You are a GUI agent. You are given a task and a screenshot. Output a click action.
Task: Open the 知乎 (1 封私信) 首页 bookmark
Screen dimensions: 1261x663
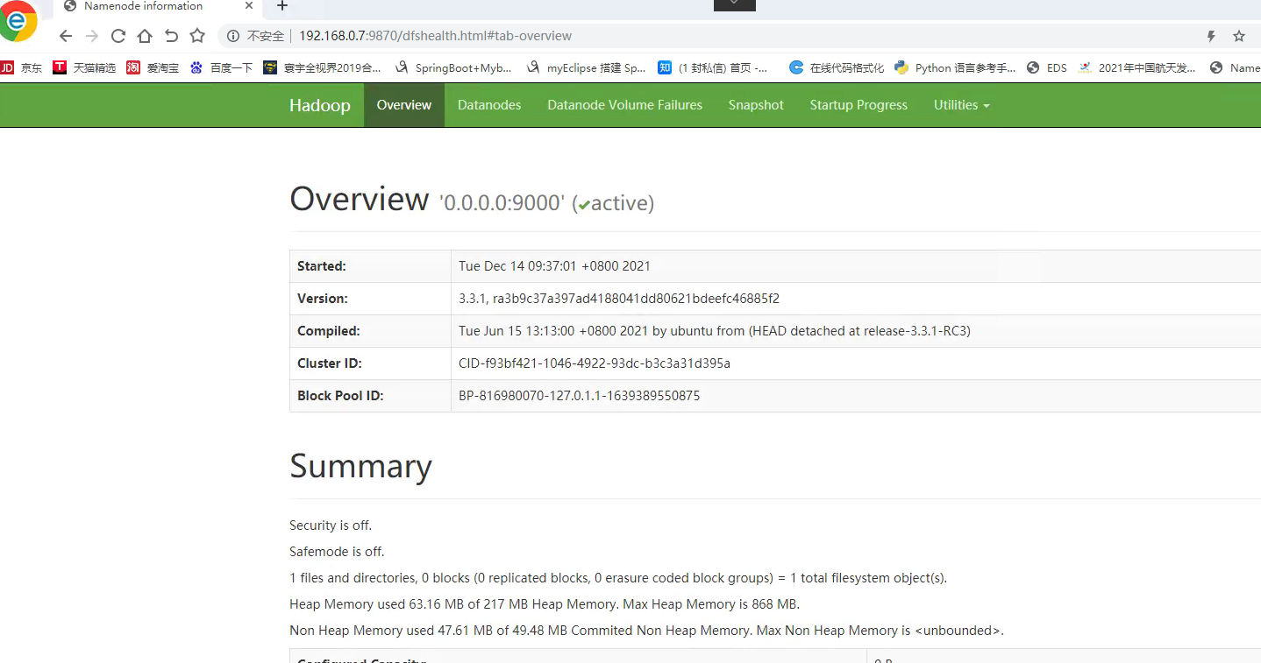click(x=713, y=67)
